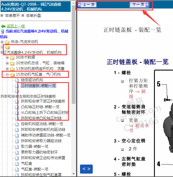Expand the 供油-汽油发动机 folder
Viewport: 173px width, 177px height.
coord(2,42)
